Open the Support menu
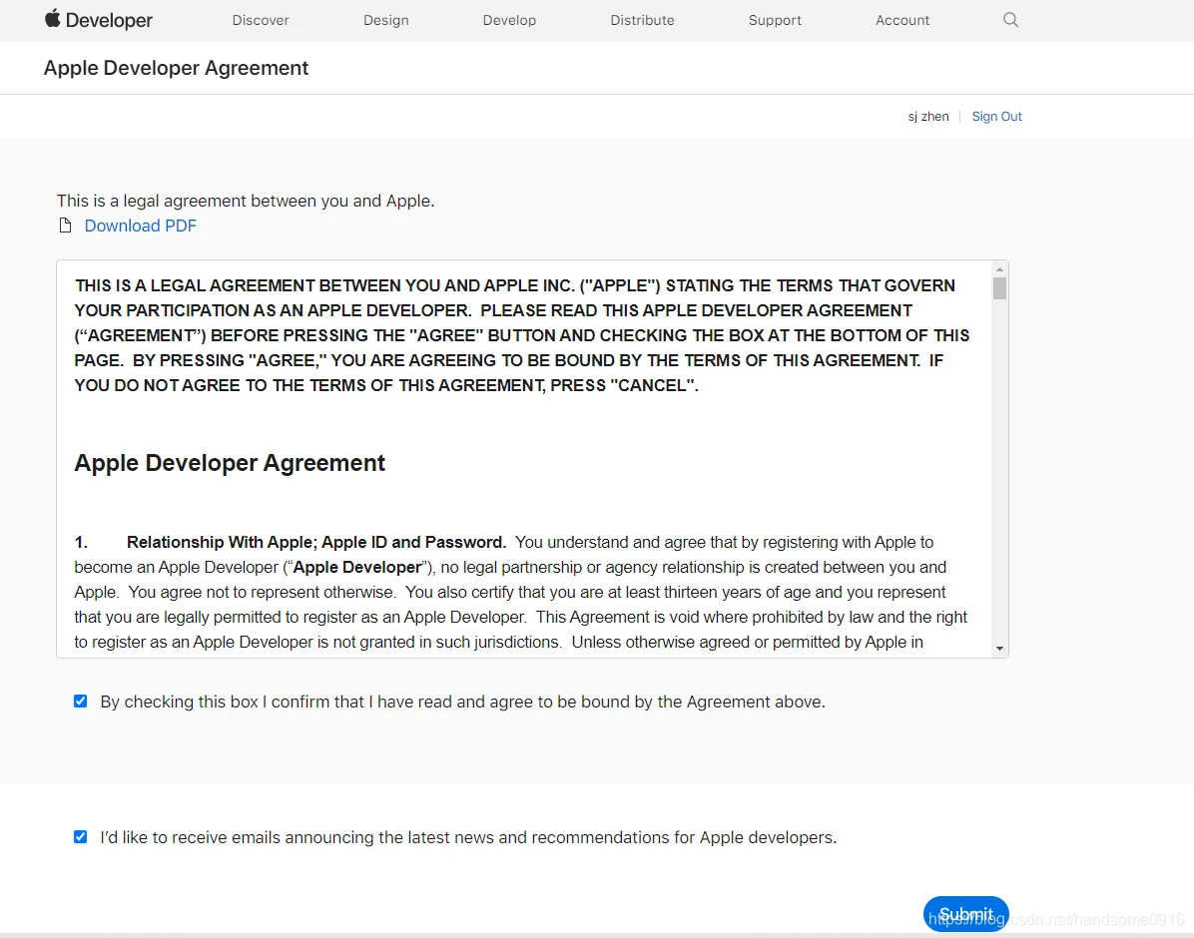 775,21
